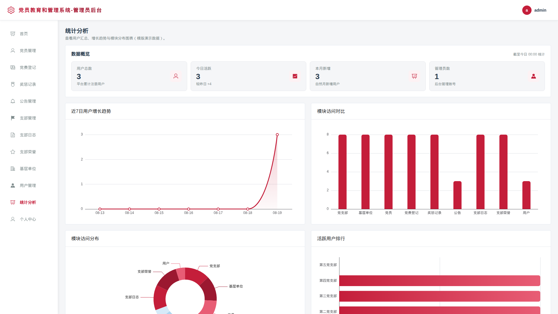
Task: Click the 基层单位 bar in bar chart
Action: click(366, 172)
